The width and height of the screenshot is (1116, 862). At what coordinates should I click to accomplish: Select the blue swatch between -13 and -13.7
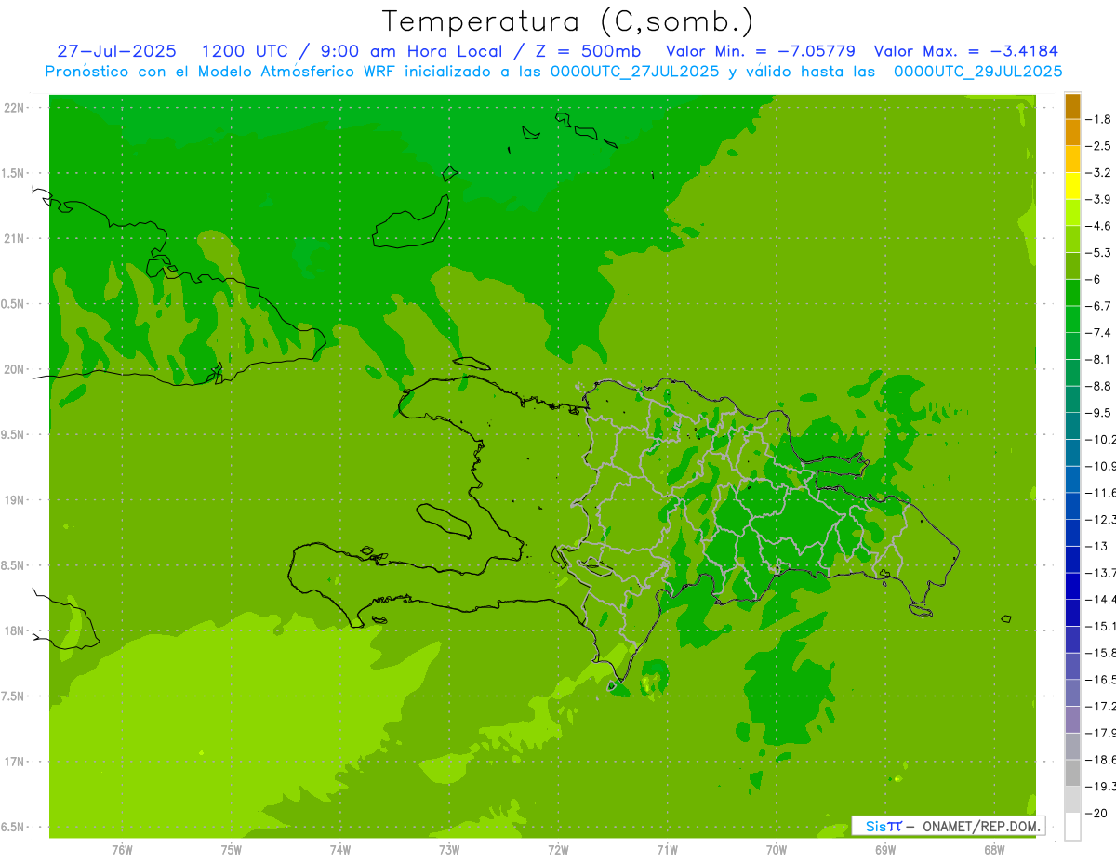click(x=1072, y=559)
